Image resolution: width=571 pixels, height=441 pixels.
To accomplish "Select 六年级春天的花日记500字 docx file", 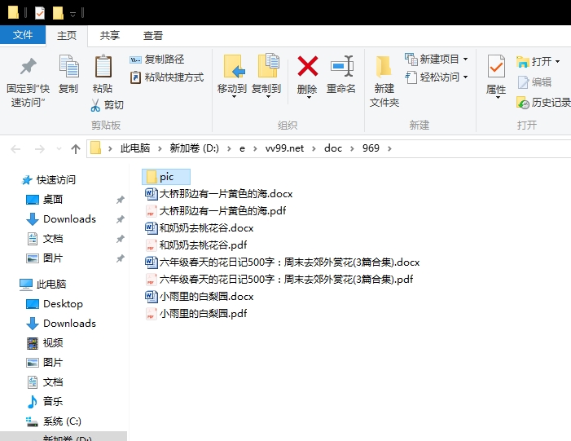I will (x=282, y=262).
